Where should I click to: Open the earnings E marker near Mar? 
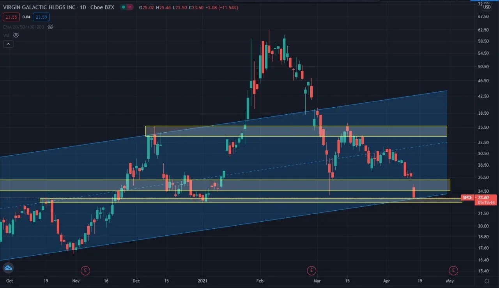[x=311, y=270]
